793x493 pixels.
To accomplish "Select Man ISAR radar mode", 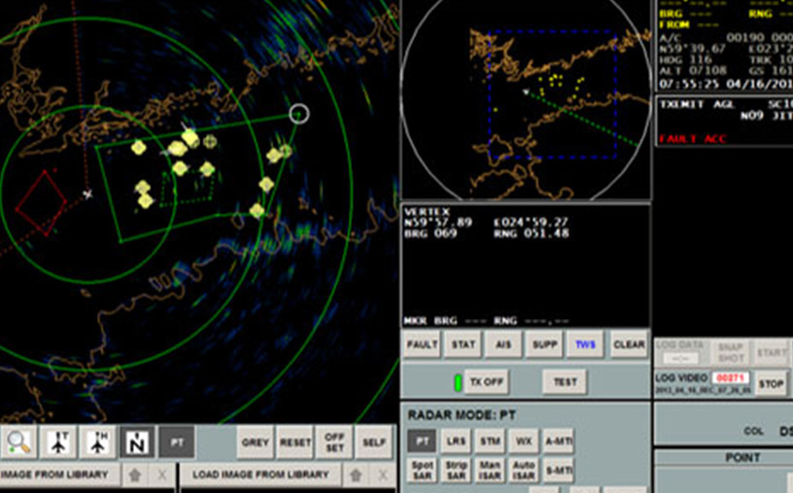I will coord(490,471).
